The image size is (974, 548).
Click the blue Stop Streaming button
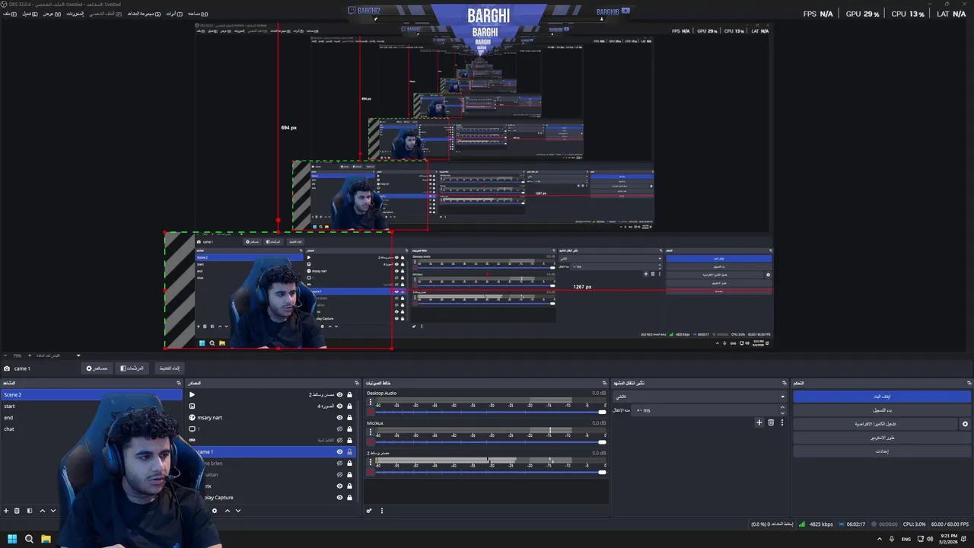click(x=882, y=397)
